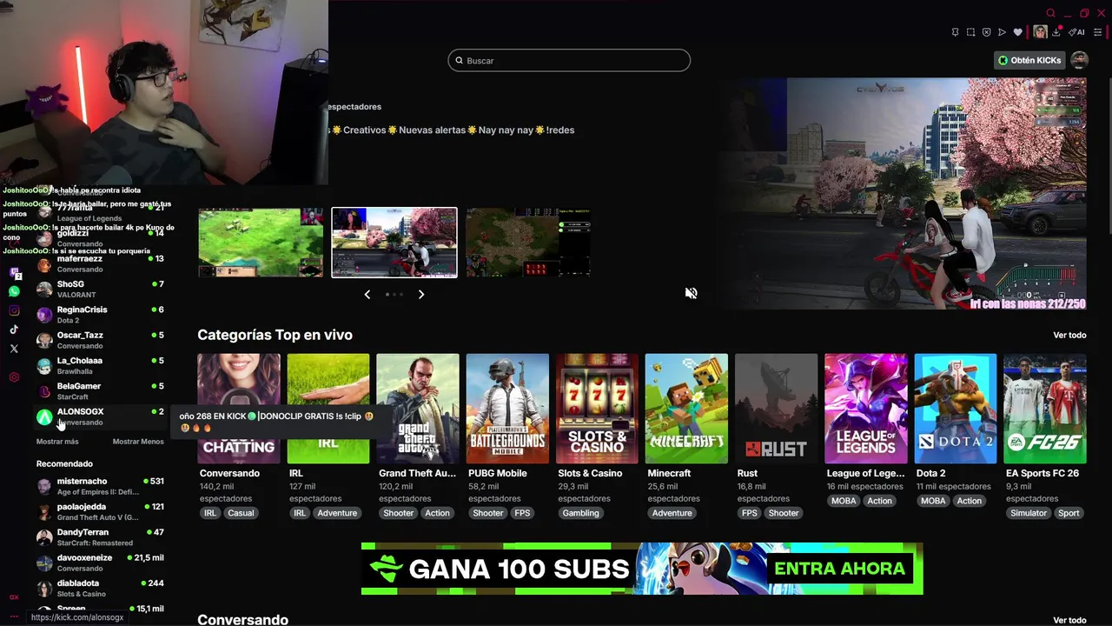Open X (Twitter) in the sidebar
Viewport: 1112px width, 626px height.
14,349
